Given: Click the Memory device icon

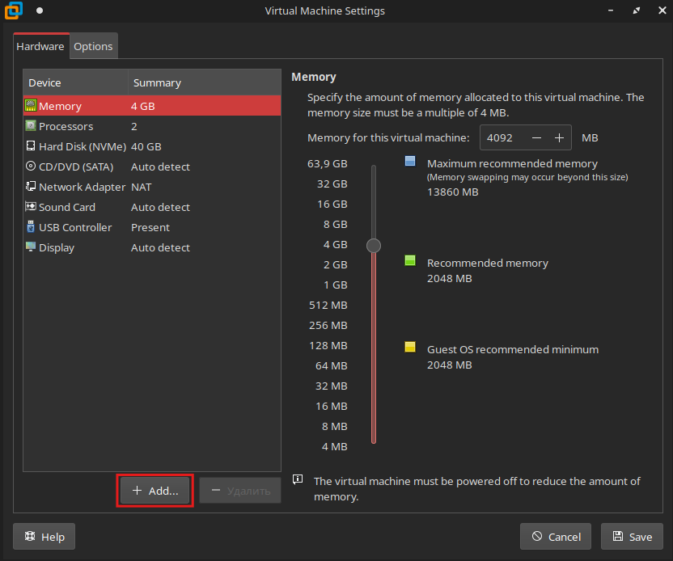Looking at the screenshot, I should click(31, 106).
